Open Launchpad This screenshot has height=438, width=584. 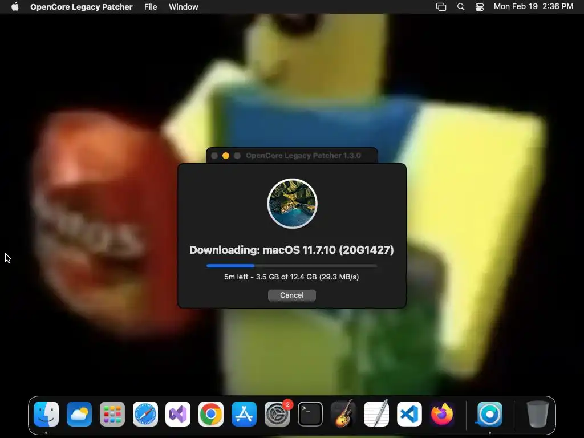(x=112, y=414)
